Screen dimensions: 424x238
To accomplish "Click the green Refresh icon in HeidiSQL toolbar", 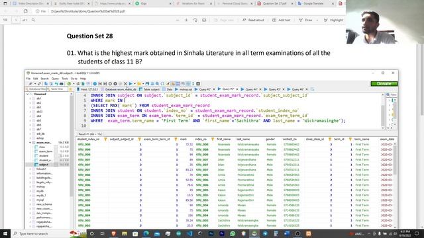I will 69,84.
